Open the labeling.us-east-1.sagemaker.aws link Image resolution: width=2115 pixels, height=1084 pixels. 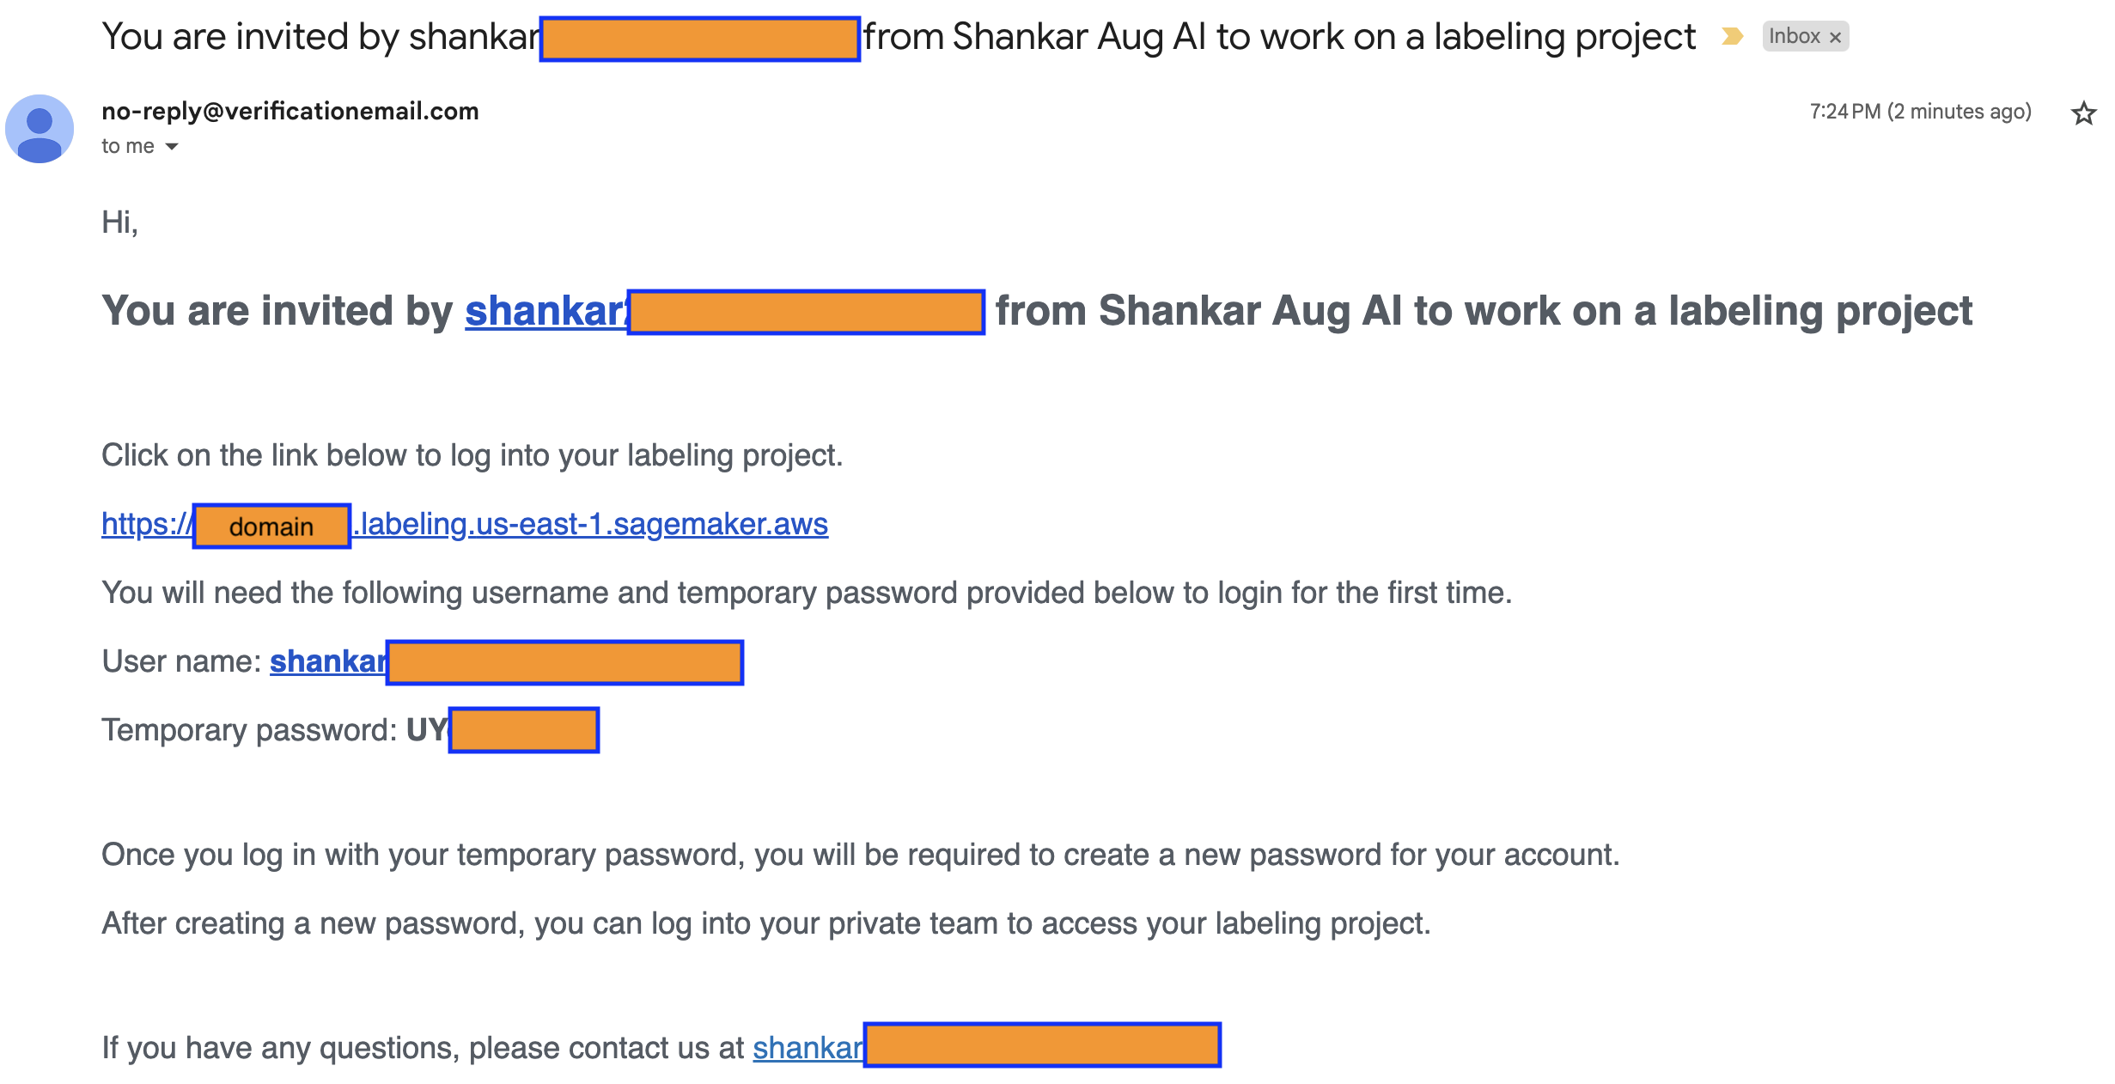click(593, 524)
